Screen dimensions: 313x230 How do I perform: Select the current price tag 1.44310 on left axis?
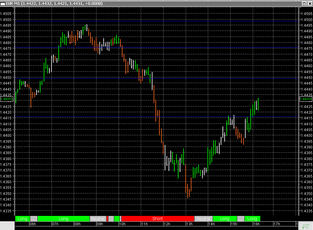pos(7,99)
